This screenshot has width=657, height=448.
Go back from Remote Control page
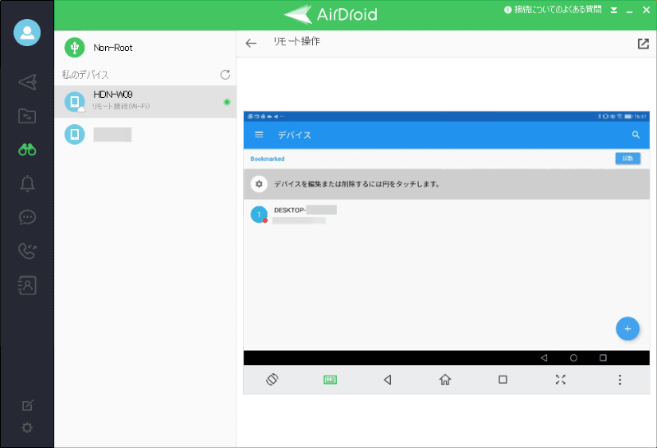pos(250,43)
